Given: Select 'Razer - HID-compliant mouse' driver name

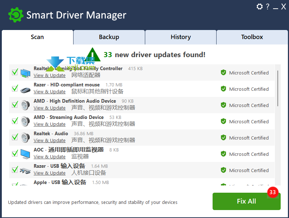Looking at the screenshot, I should [67, 85].
